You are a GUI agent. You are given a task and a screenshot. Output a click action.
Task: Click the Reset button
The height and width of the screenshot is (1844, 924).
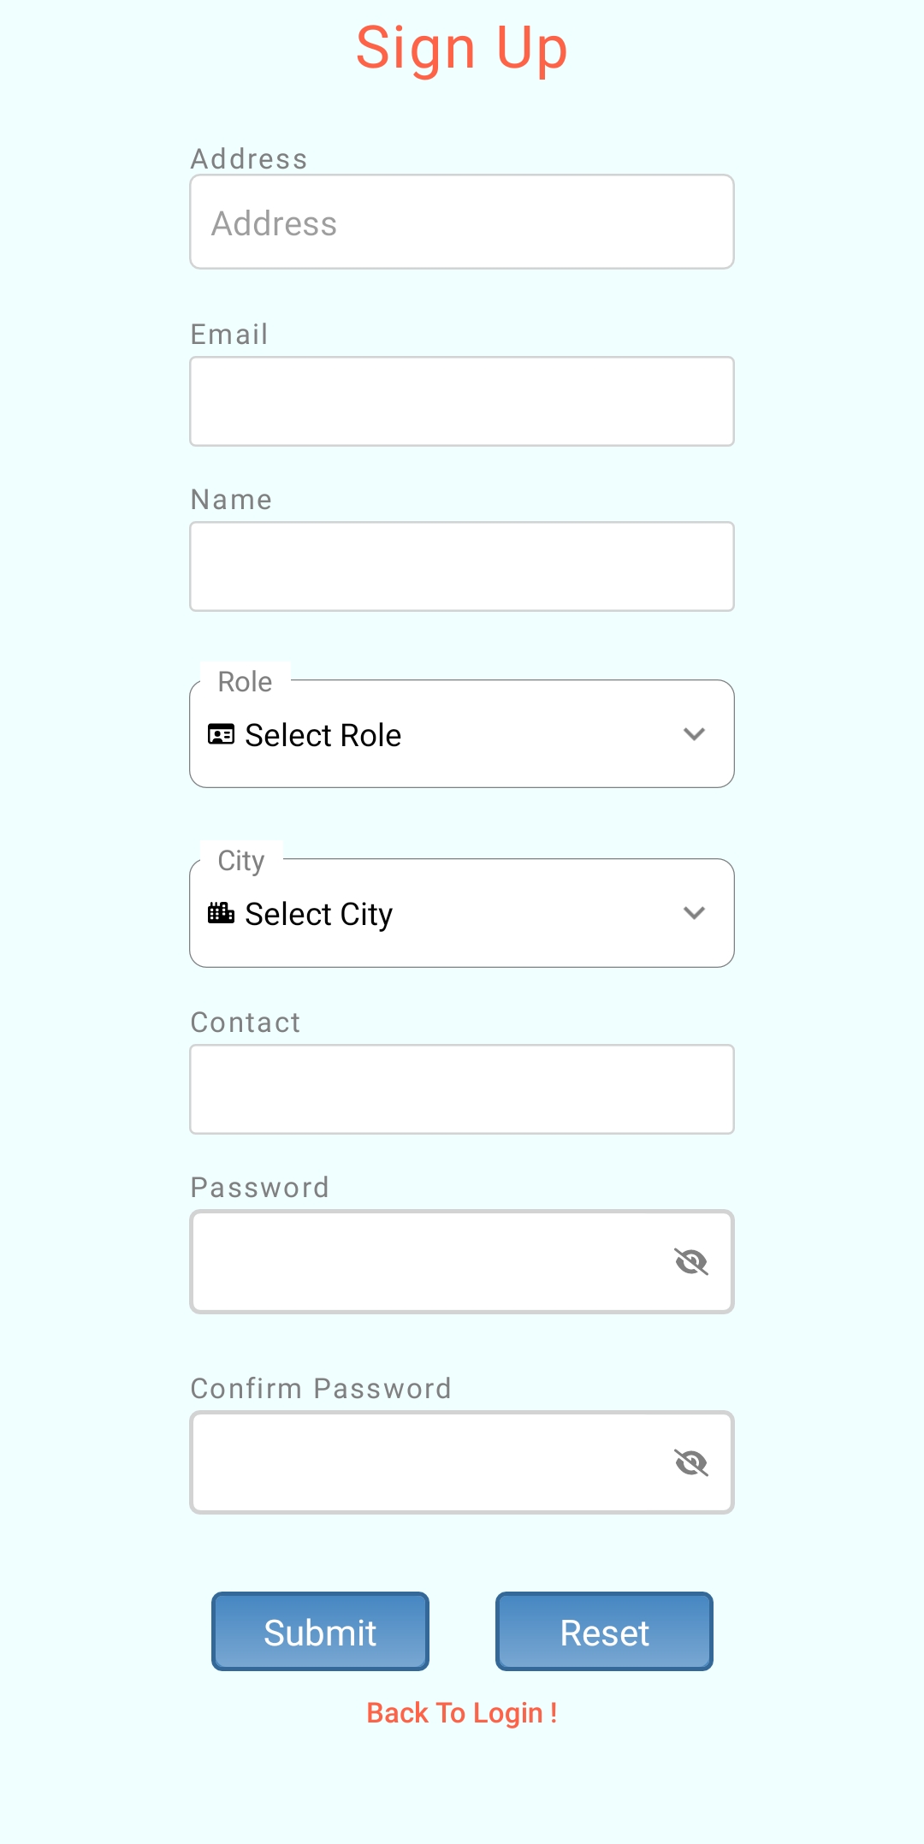[604, 1631]
